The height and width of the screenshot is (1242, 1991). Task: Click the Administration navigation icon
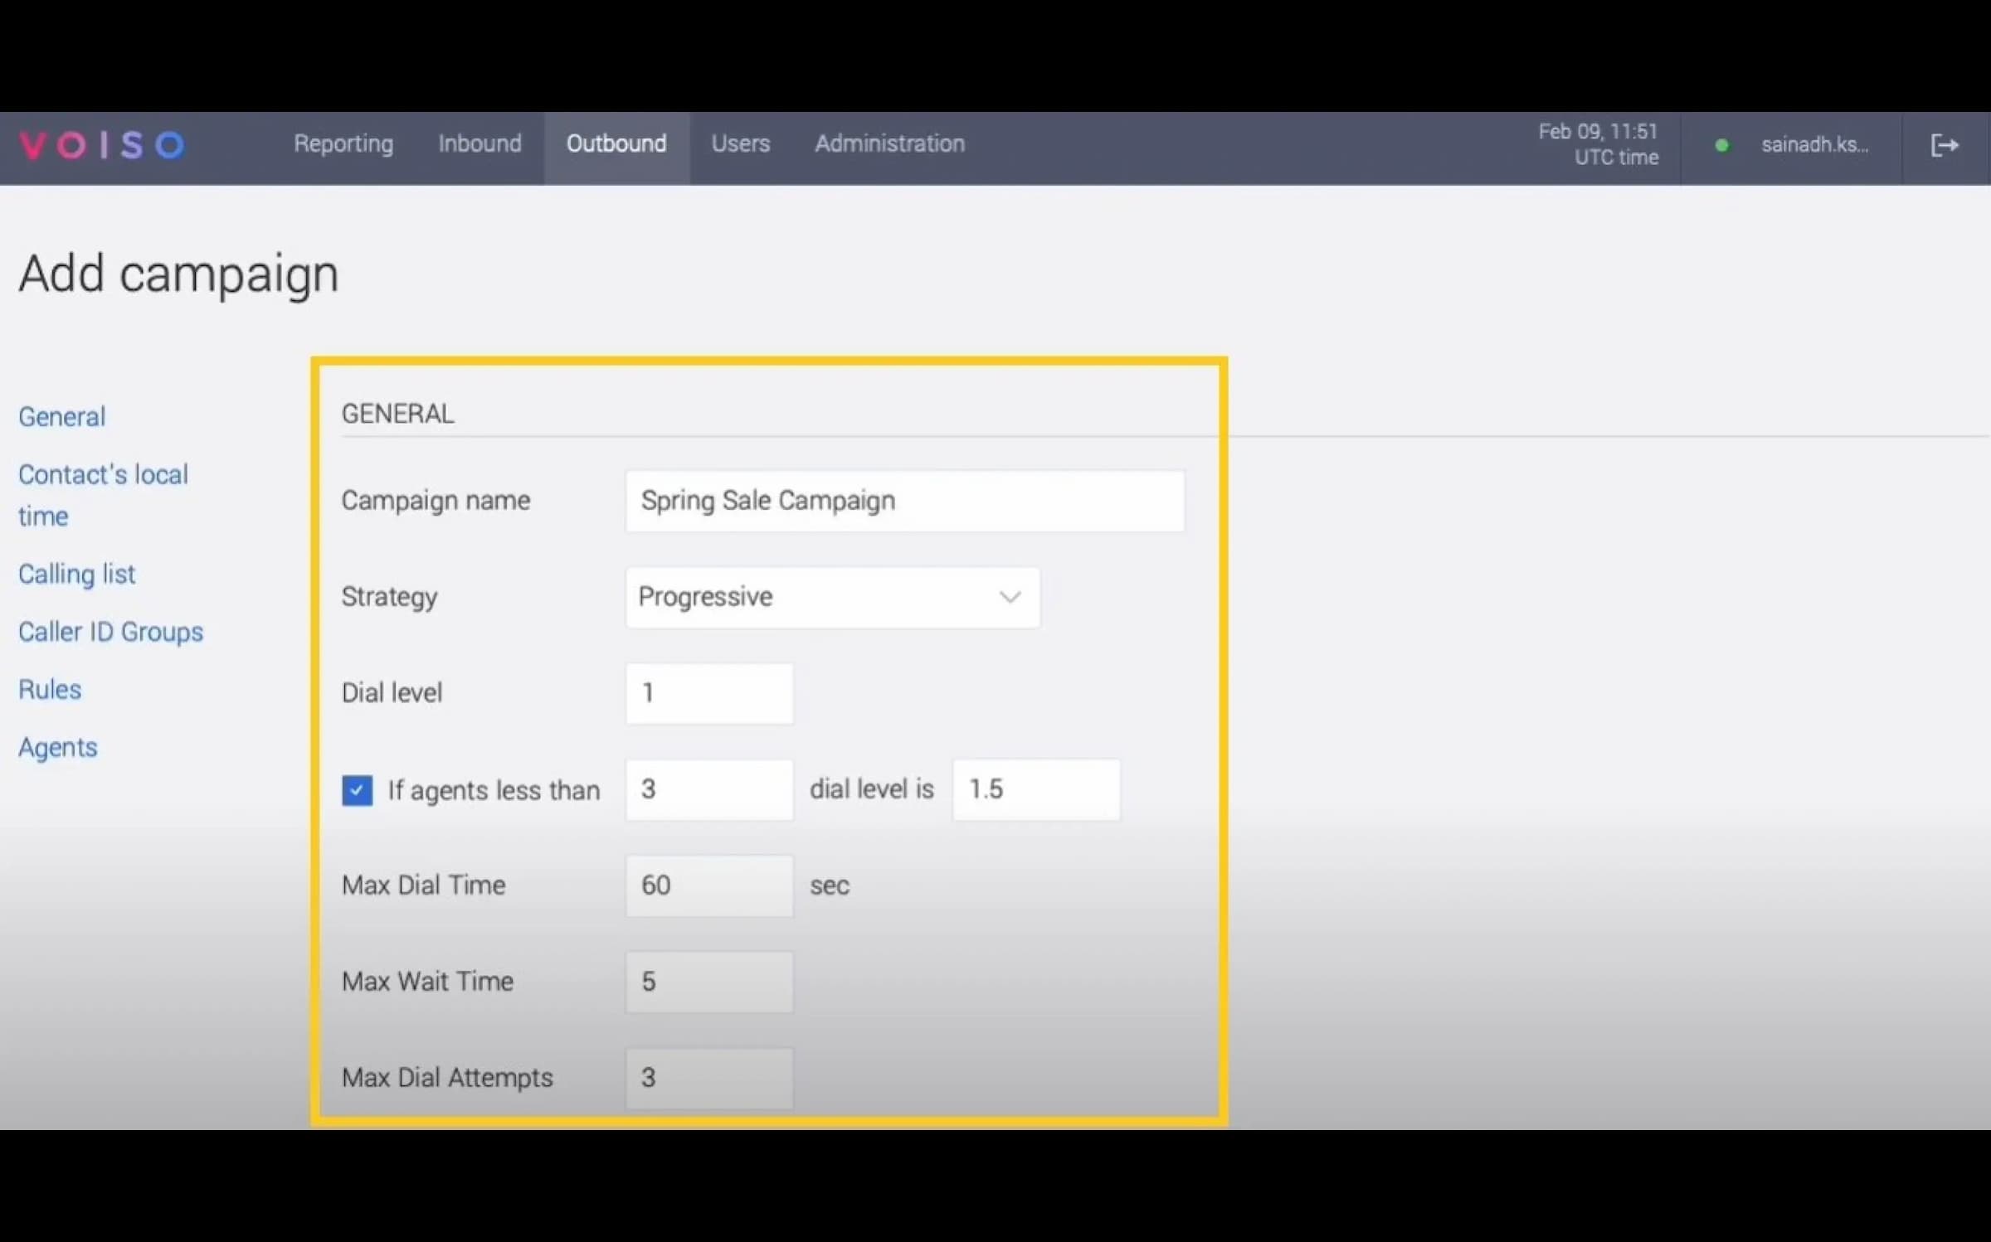(888, 143)
